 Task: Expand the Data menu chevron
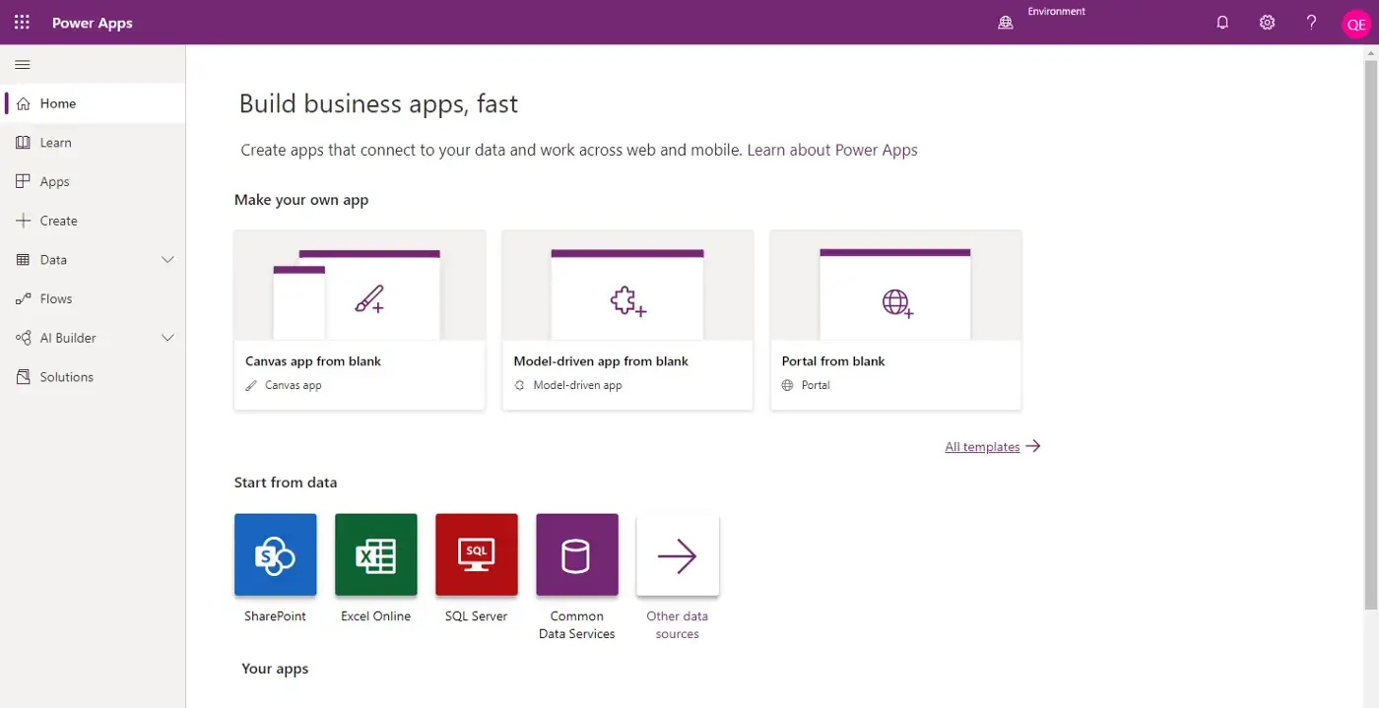point(167,260)
